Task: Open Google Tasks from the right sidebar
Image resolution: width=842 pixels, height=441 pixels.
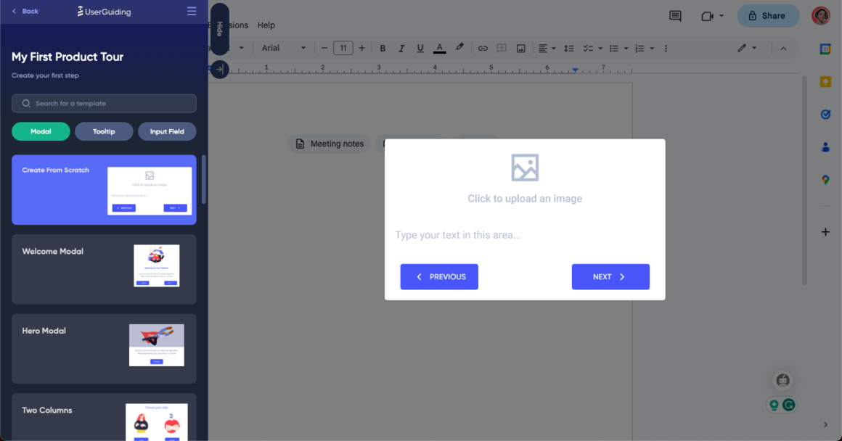Action: tap(825, 114)
